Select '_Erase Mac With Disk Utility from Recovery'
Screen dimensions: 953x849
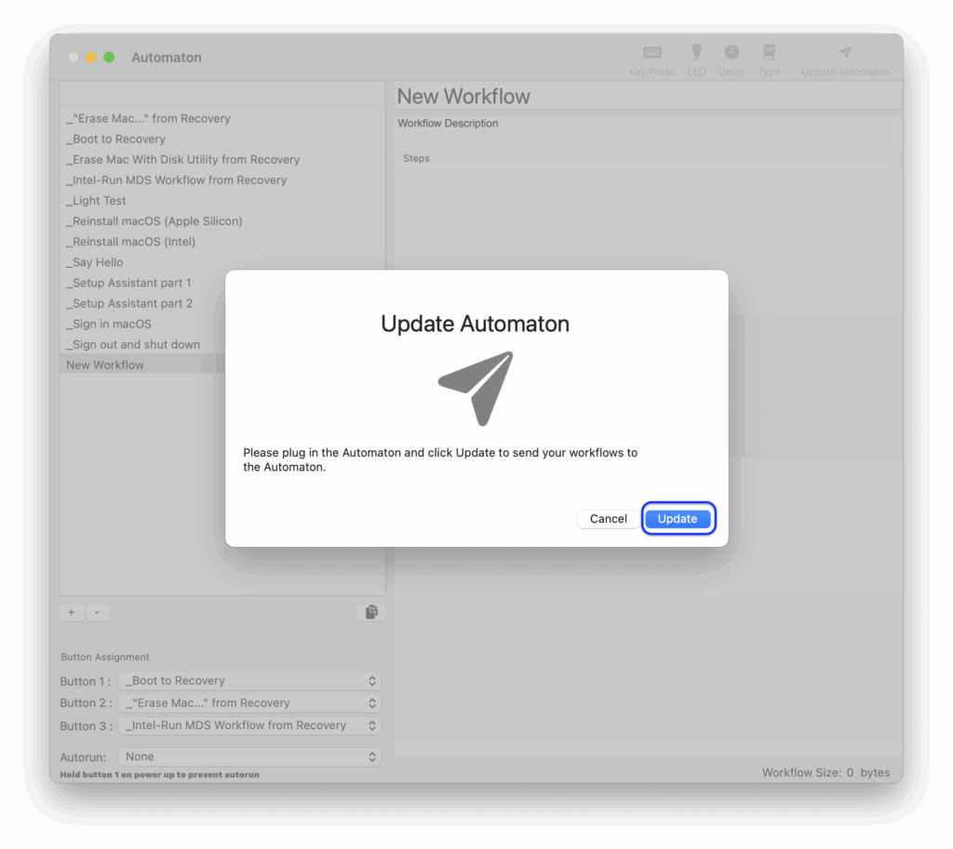222,160
